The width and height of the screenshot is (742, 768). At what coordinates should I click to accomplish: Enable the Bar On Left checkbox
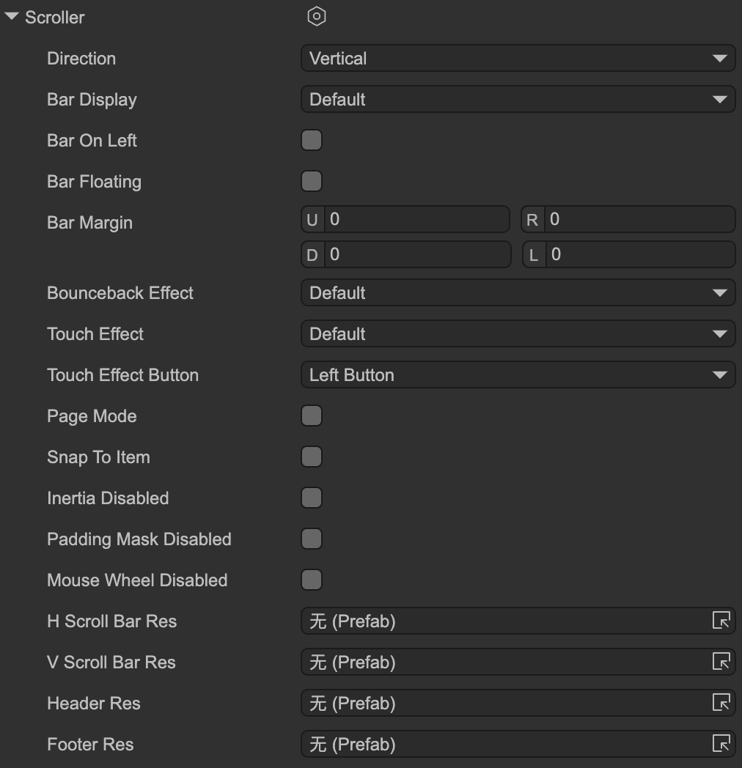pos(312,141)
